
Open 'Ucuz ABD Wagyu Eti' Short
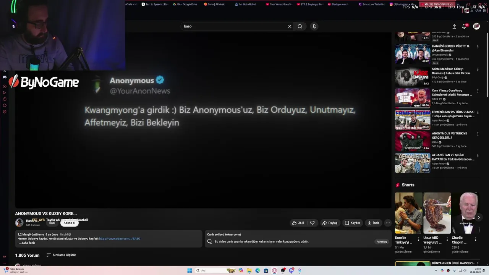click(x=437, y=213)
